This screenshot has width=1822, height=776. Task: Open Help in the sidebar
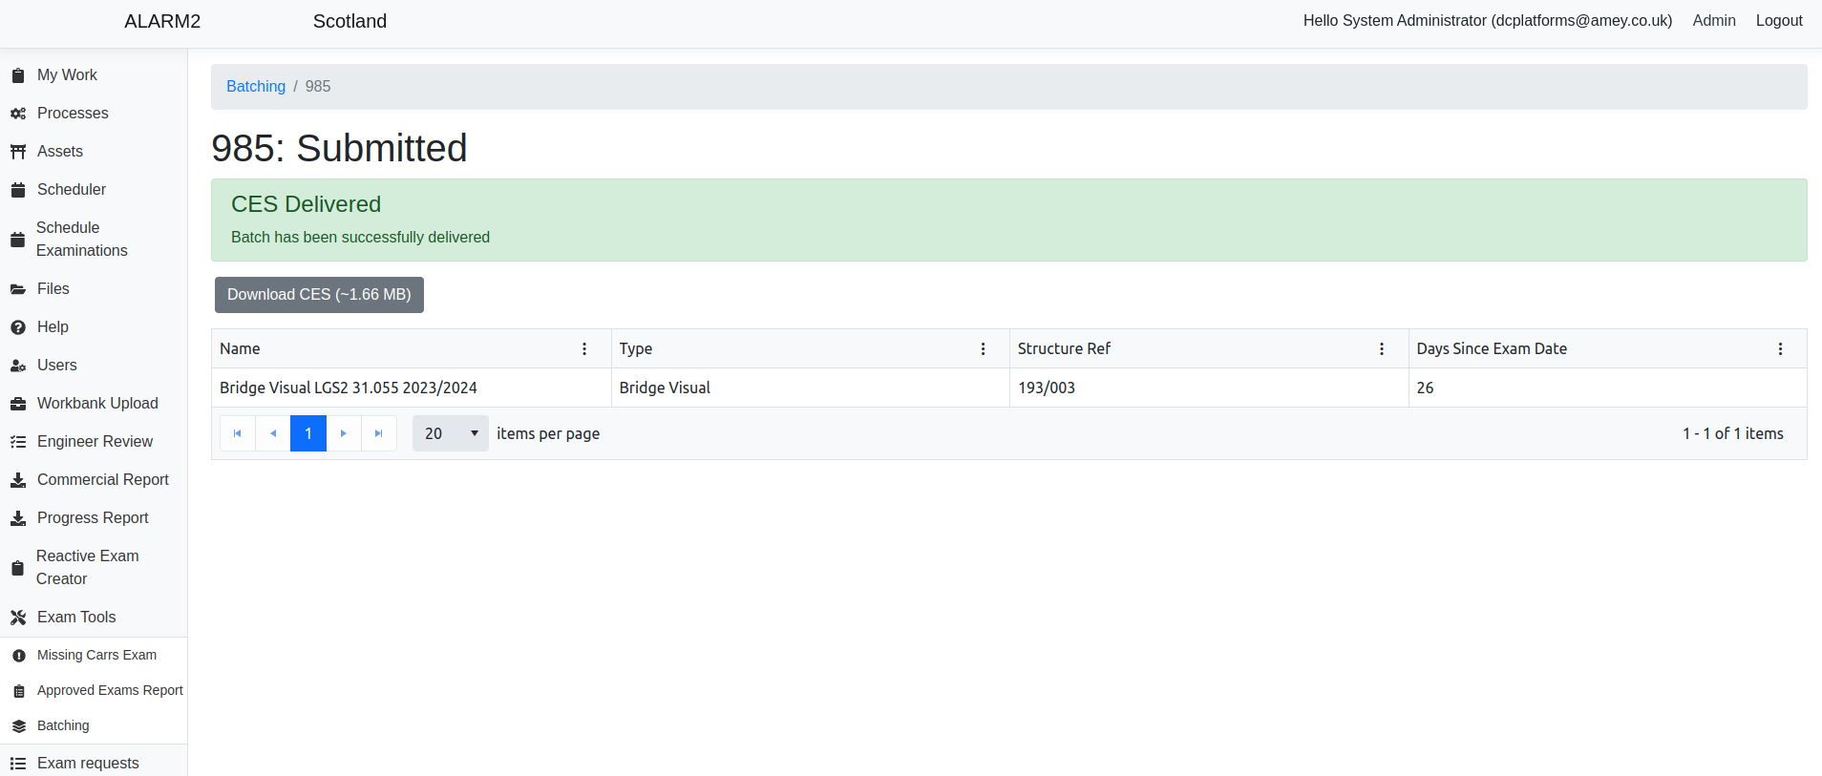point(53,326)
